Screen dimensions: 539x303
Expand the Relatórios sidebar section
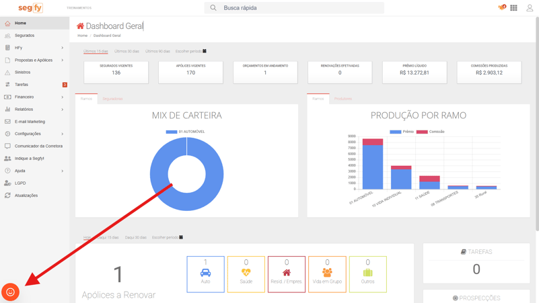(34, 110)
